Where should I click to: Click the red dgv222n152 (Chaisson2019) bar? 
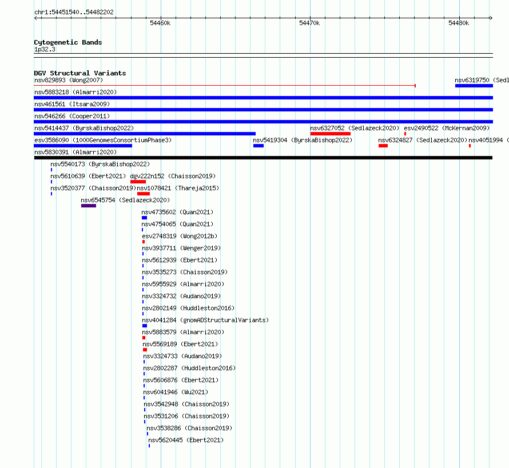(x=138, y=182)
